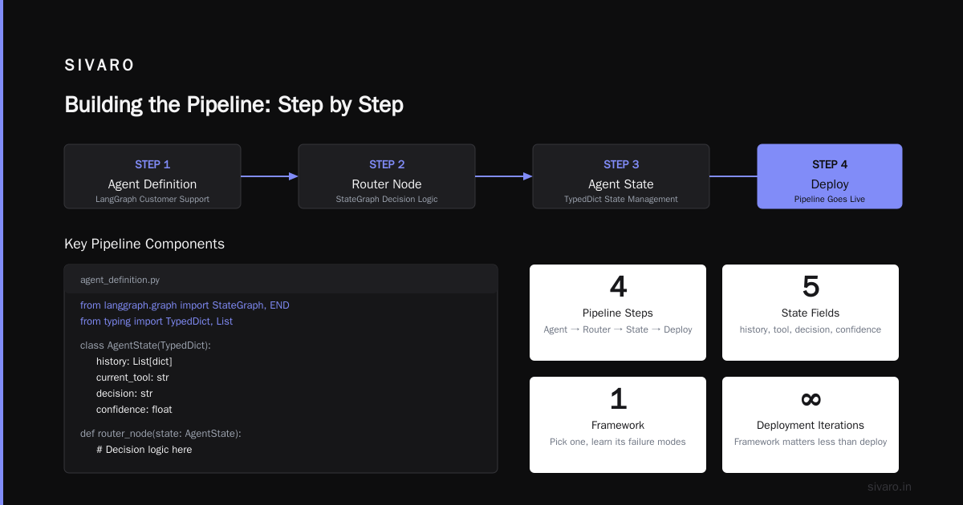Click 'history, tool, decision, confidence' text
Image resolution: width=963 pixels, height=505 pixels.
(x=811, y=329)
